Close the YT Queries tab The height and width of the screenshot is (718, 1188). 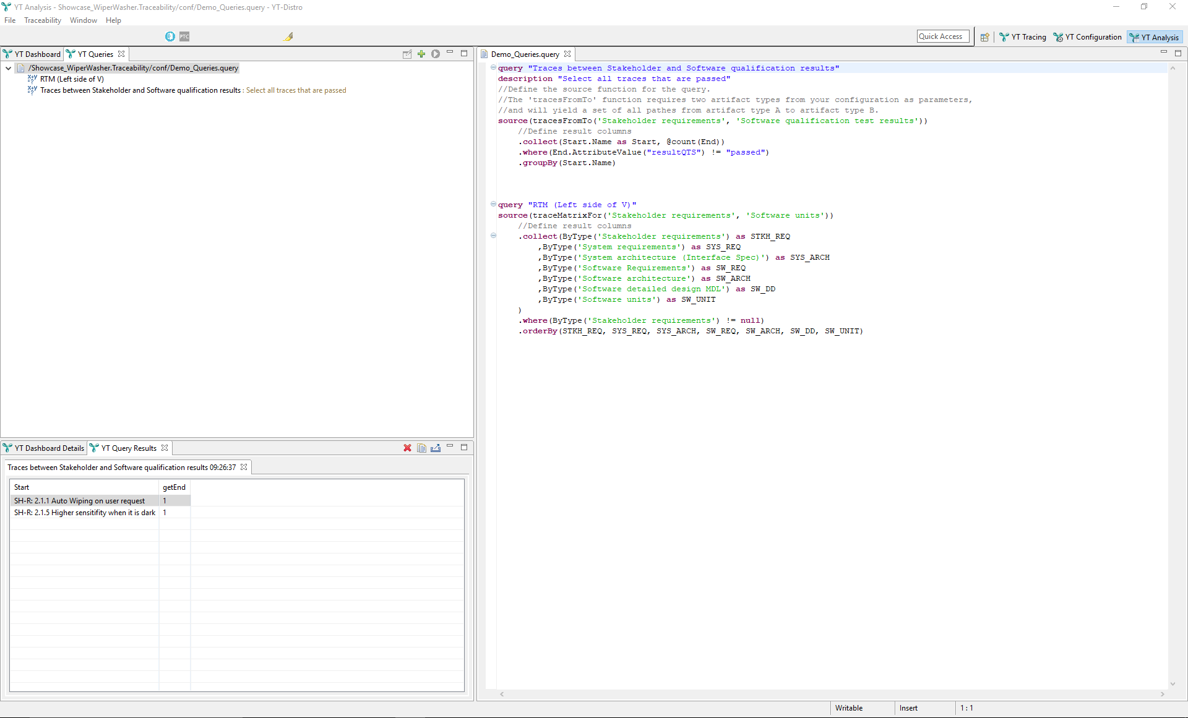tap(121, 54)
